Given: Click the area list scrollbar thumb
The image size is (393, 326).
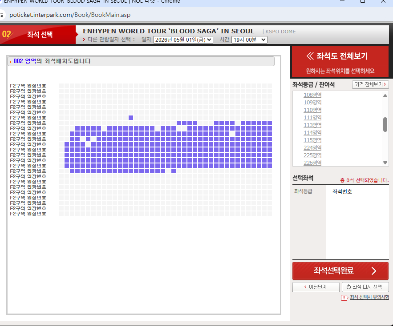Looking at the screenshot, I should tap(385, 124).
